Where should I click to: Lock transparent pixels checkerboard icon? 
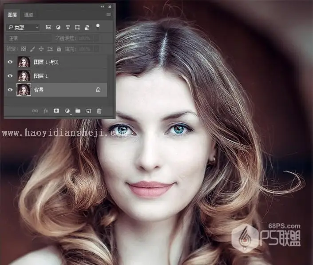[x=24, y=49]
